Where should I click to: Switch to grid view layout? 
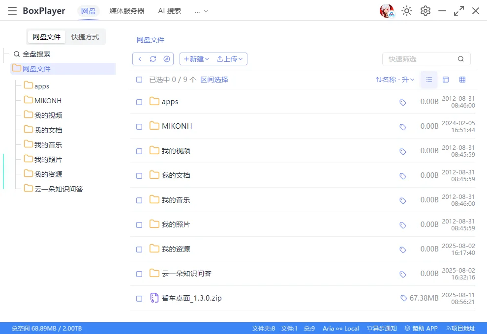tap(462, 80)
